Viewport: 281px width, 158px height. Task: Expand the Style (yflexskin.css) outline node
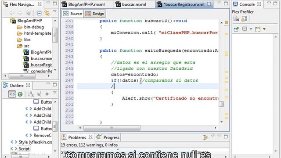click(14, 142)
